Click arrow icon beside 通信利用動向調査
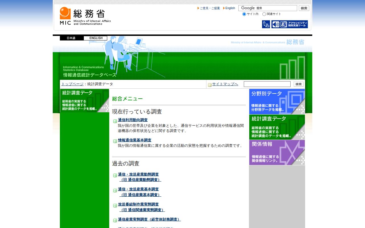This screenshot has height=228, width=365. coord(115,121)
